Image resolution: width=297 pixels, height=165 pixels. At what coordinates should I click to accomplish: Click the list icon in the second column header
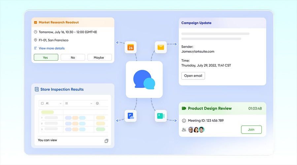click(66, 103)
